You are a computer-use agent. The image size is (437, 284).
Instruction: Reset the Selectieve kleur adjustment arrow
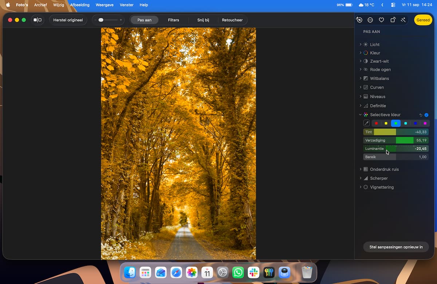pyautogui.click(x=421, y=115)
